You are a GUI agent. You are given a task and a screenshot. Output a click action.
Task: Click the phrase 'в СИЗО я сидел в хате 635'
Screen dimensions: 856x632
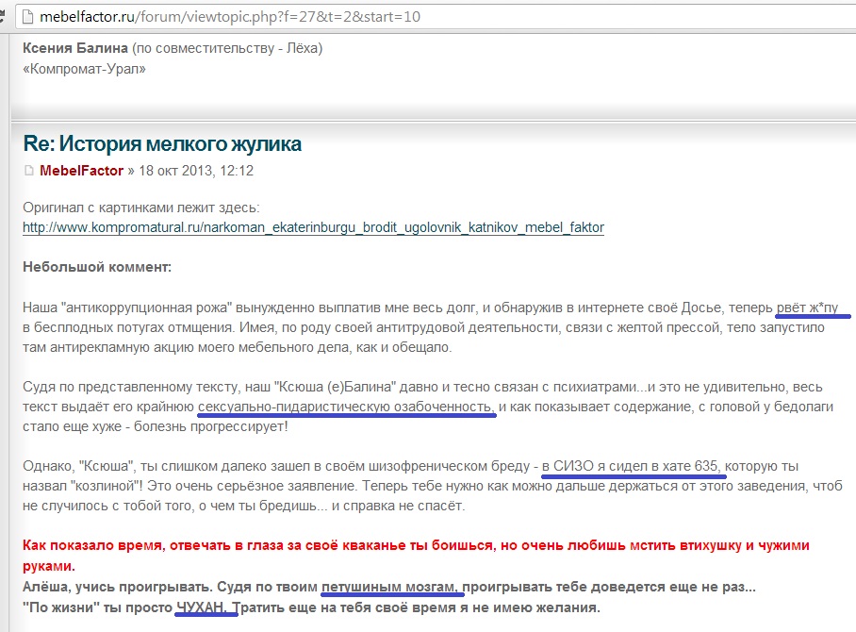coord(631,466)
